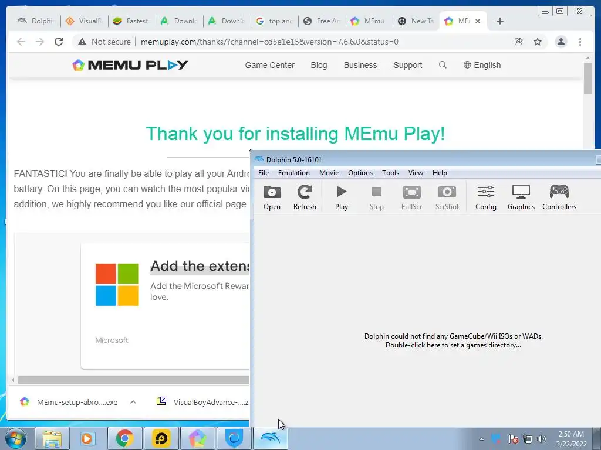Open a game file in Dolphin
Image resolution: width=601 pixels, height=450 pixels.
pos(272,197)
